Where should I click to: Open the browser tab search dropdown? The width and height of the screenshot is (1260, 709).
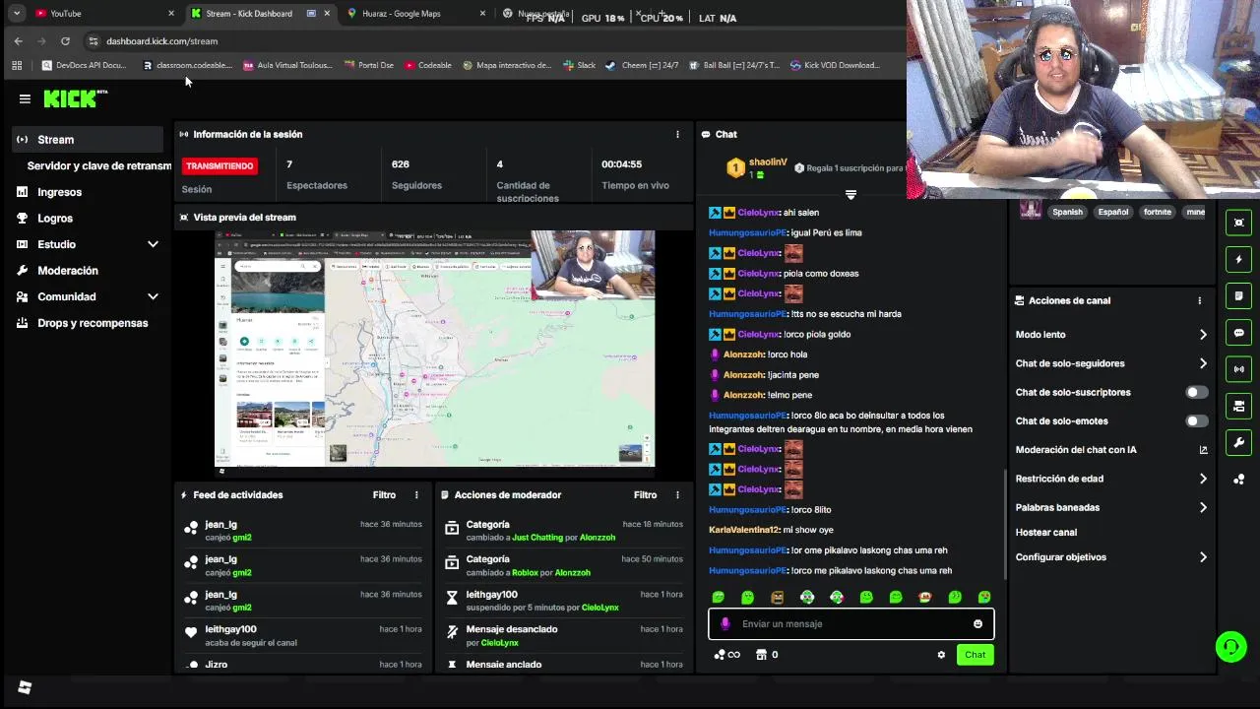(17, 14)
